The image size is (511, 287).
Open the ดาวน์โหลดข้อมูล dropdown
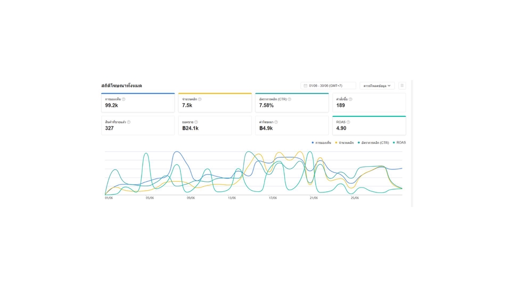(377, 86)
